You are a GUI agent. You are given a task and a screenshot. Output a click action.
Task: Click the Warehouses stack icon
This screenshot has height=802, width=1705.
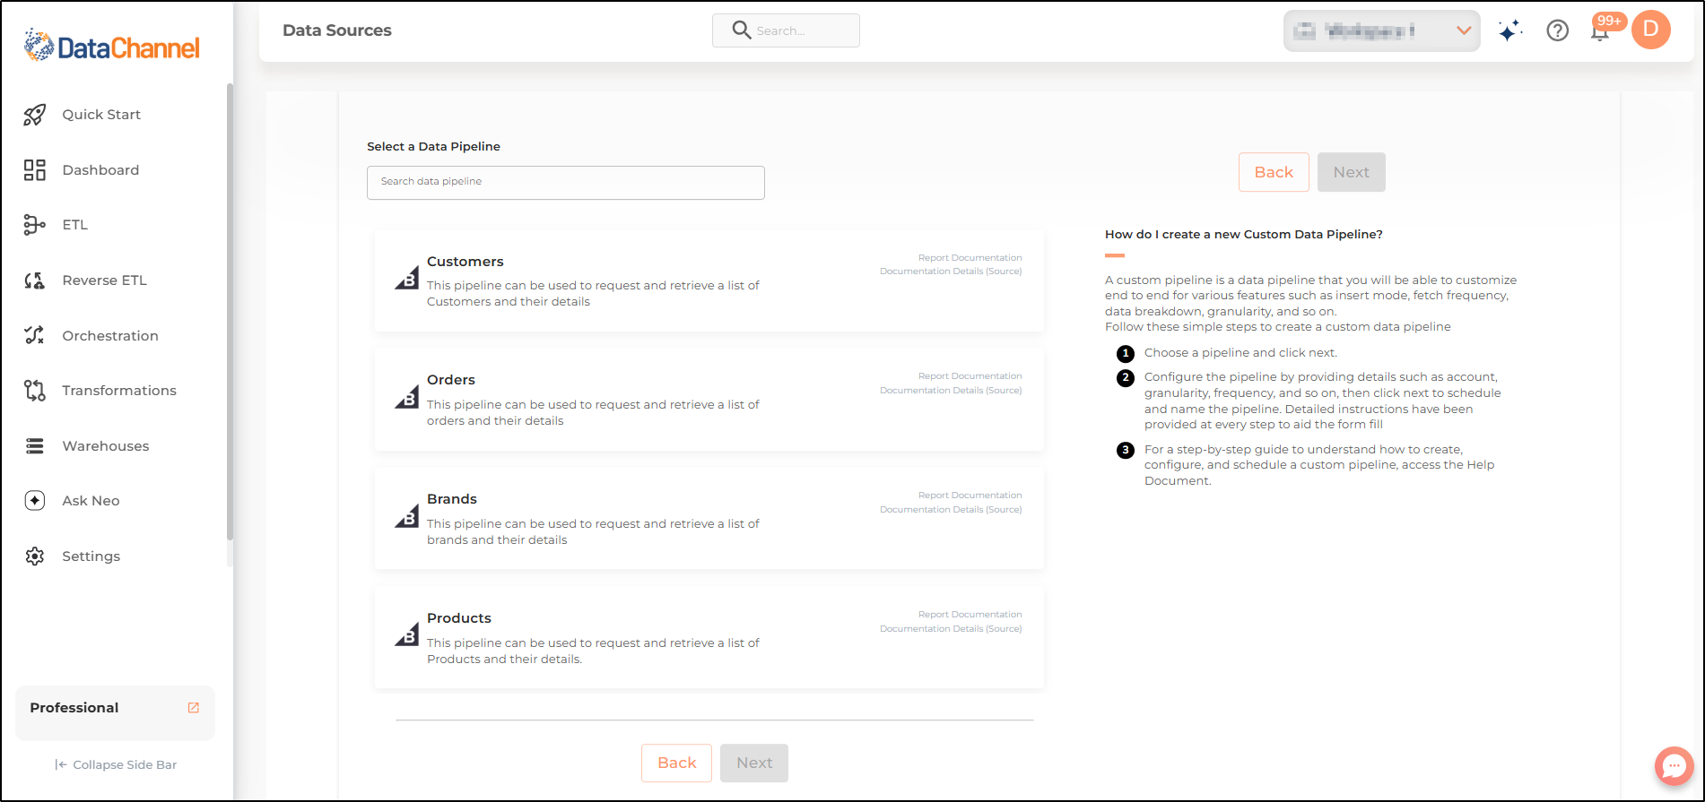pyautogui.click(x=34, y=445)
